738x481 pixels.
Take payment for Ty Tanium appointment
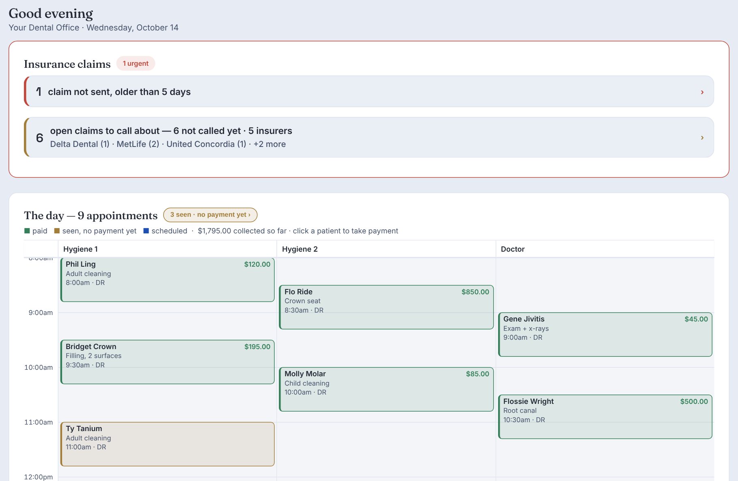click(168, 444)
